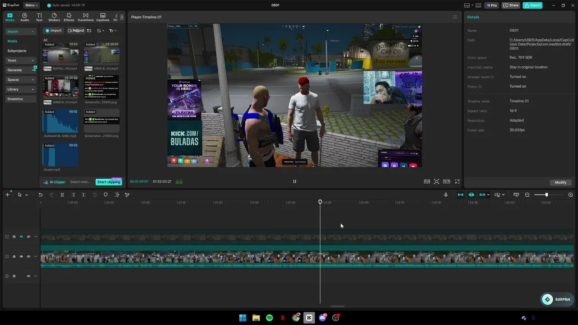Screen dimensions: 578x325
Task: Lock the second video track
Action: point(14,256)
